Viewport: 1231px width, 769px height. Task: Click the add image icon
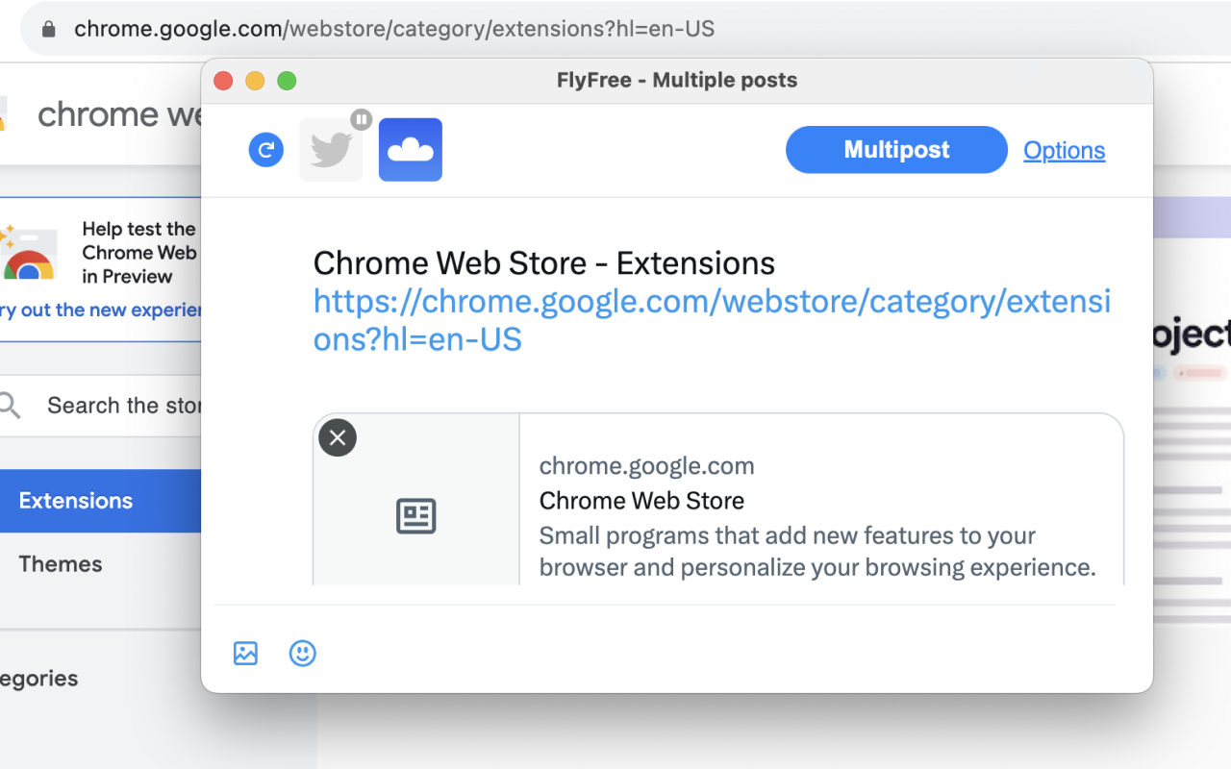246,654
